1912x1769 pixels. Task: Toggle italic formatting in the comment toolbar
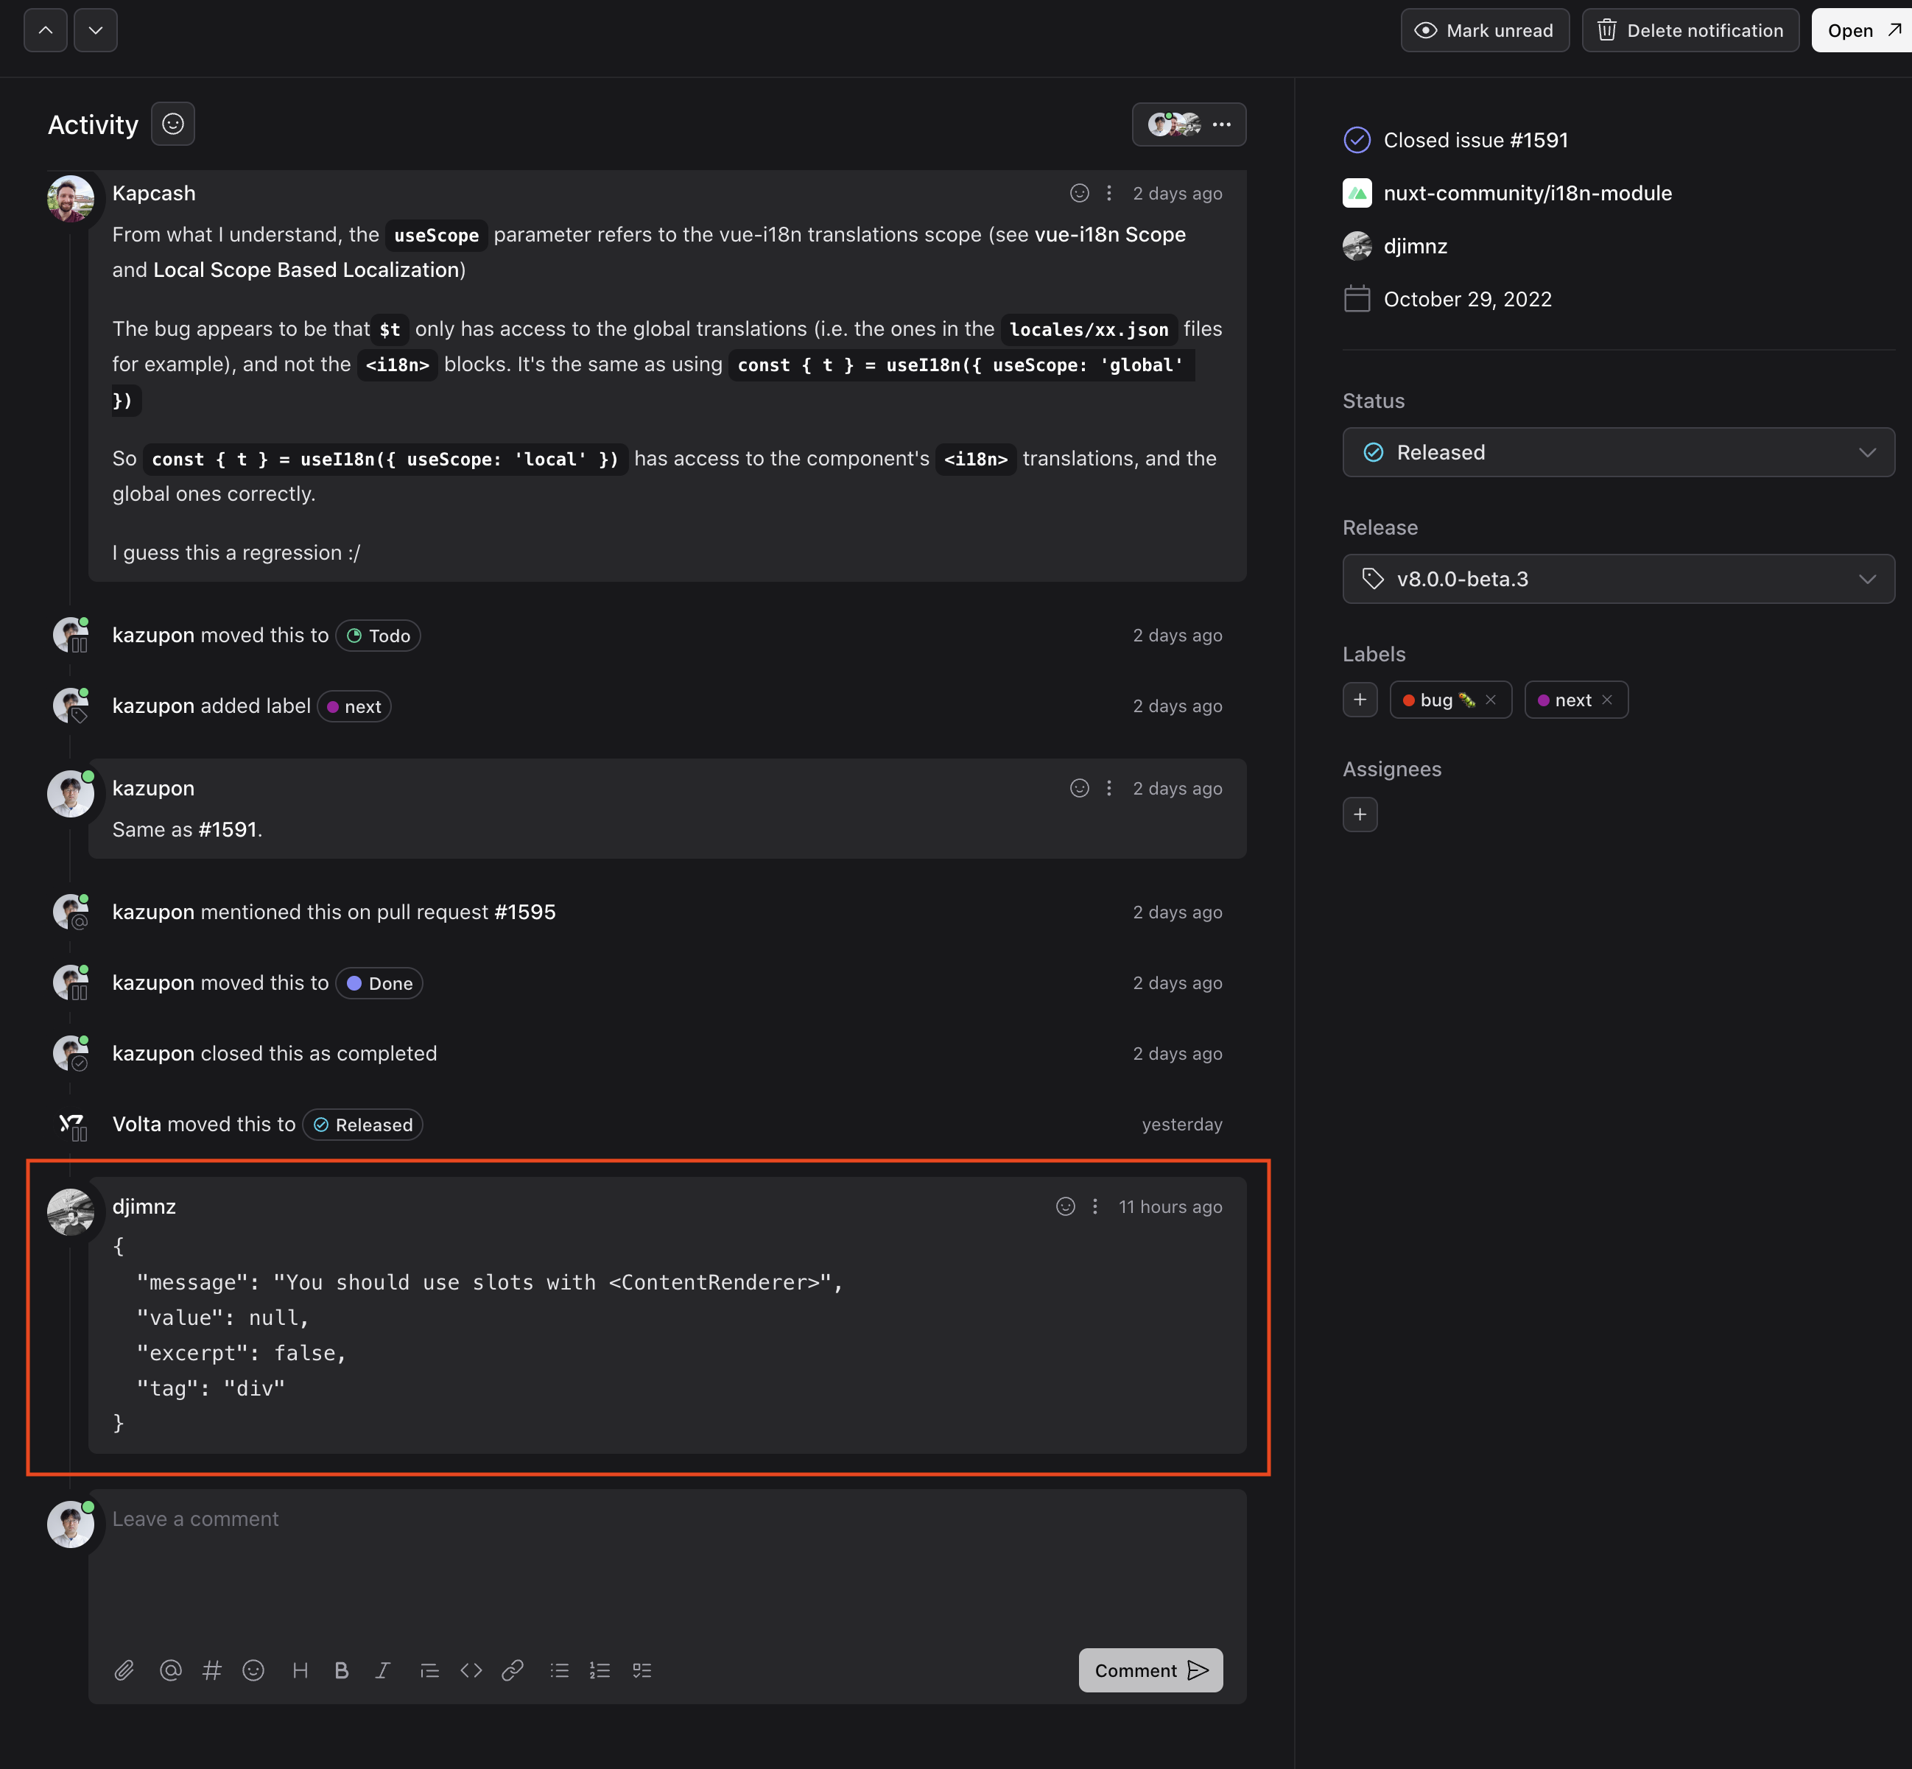point(383,1670)
